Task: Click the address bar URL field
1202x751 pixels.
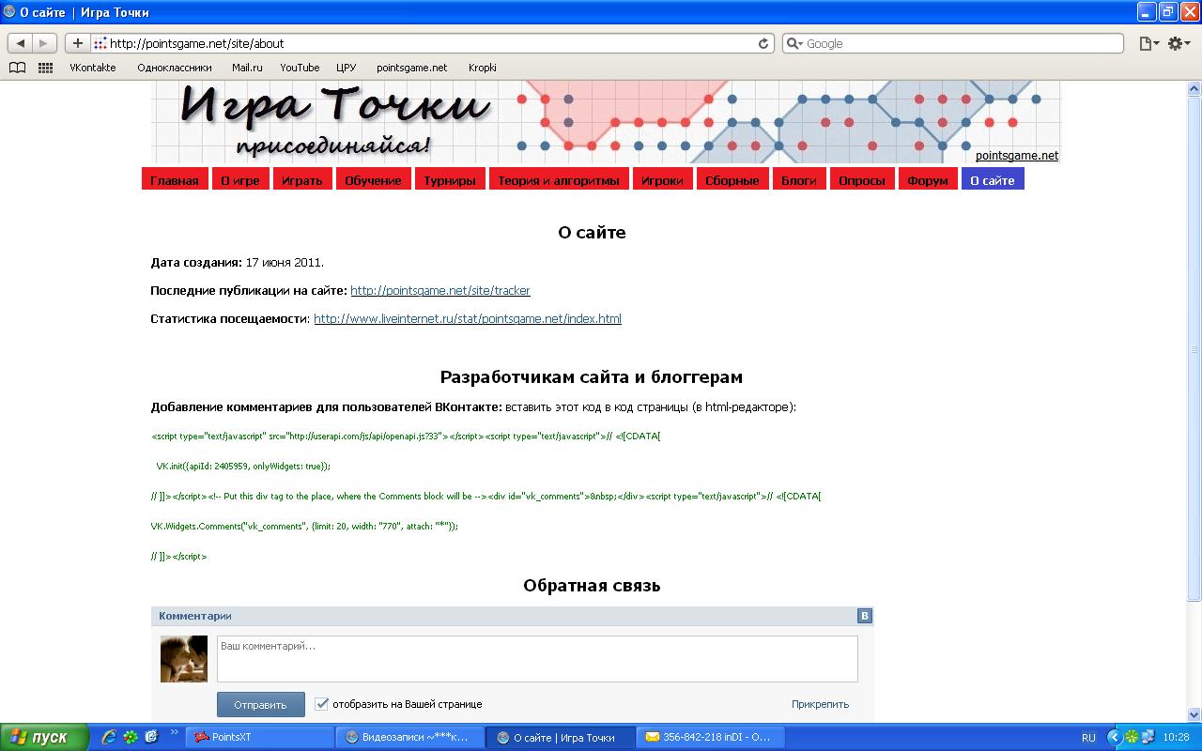Action: click(432, 43)
